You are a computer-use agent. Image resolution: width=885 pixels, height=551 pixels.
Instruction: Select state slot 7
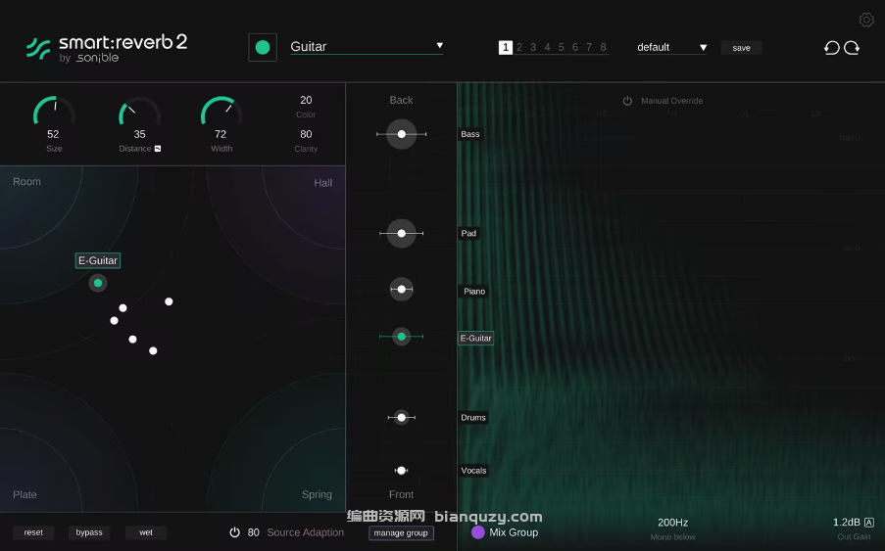coord(589,47)
